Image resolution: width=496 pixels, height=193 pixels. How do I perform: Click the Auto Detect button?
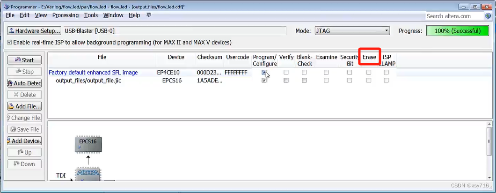pos(24,83)
